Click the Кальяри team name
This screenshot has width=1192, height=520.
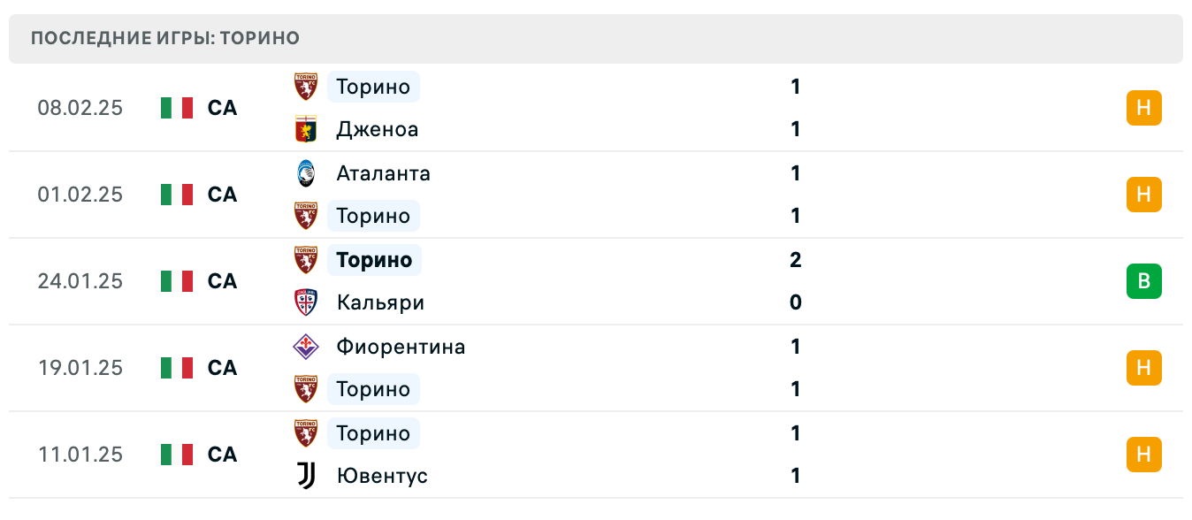[x=378, y=302]
